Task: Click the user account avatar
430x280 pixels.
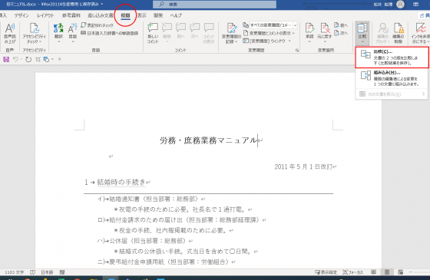Action: coord(400,4)
